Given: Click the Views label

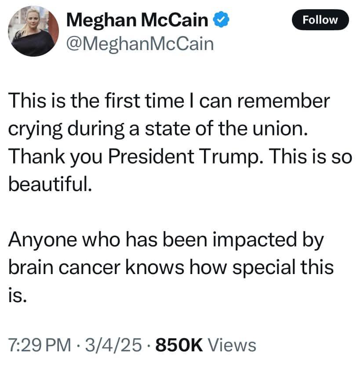Looking at the screenshot, I should tap(232, 345).
